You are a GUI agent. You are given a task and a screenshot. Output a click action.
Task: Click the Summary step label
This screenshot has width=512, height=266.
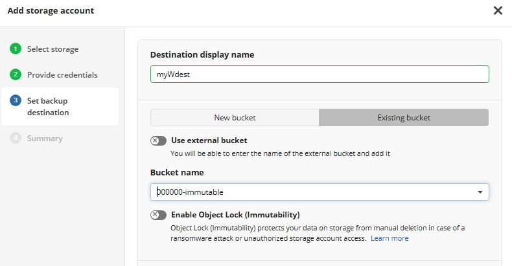45,139
